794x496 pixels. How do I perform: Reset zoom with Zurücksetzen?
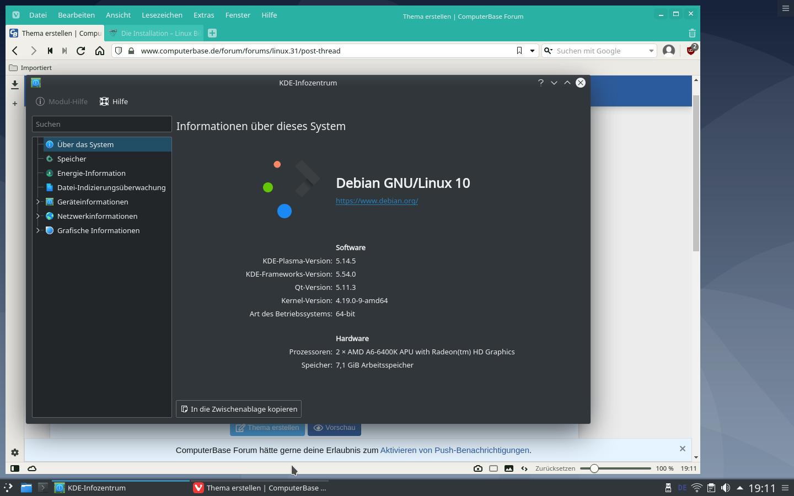(555, 468)
